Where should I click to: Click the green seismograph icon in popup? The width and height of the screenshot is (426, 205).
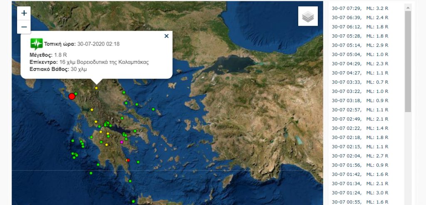point(36,44)
